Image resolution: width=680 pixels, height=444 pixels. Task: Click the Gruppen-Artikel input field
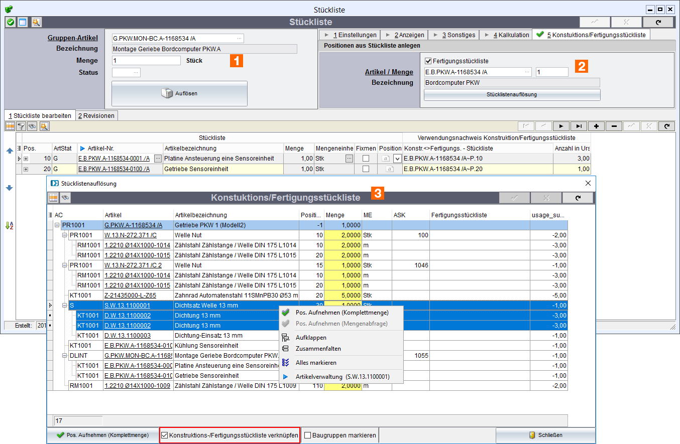(178, 38)
